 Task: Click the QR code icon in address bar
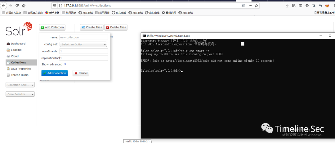(x=243, y=6)
